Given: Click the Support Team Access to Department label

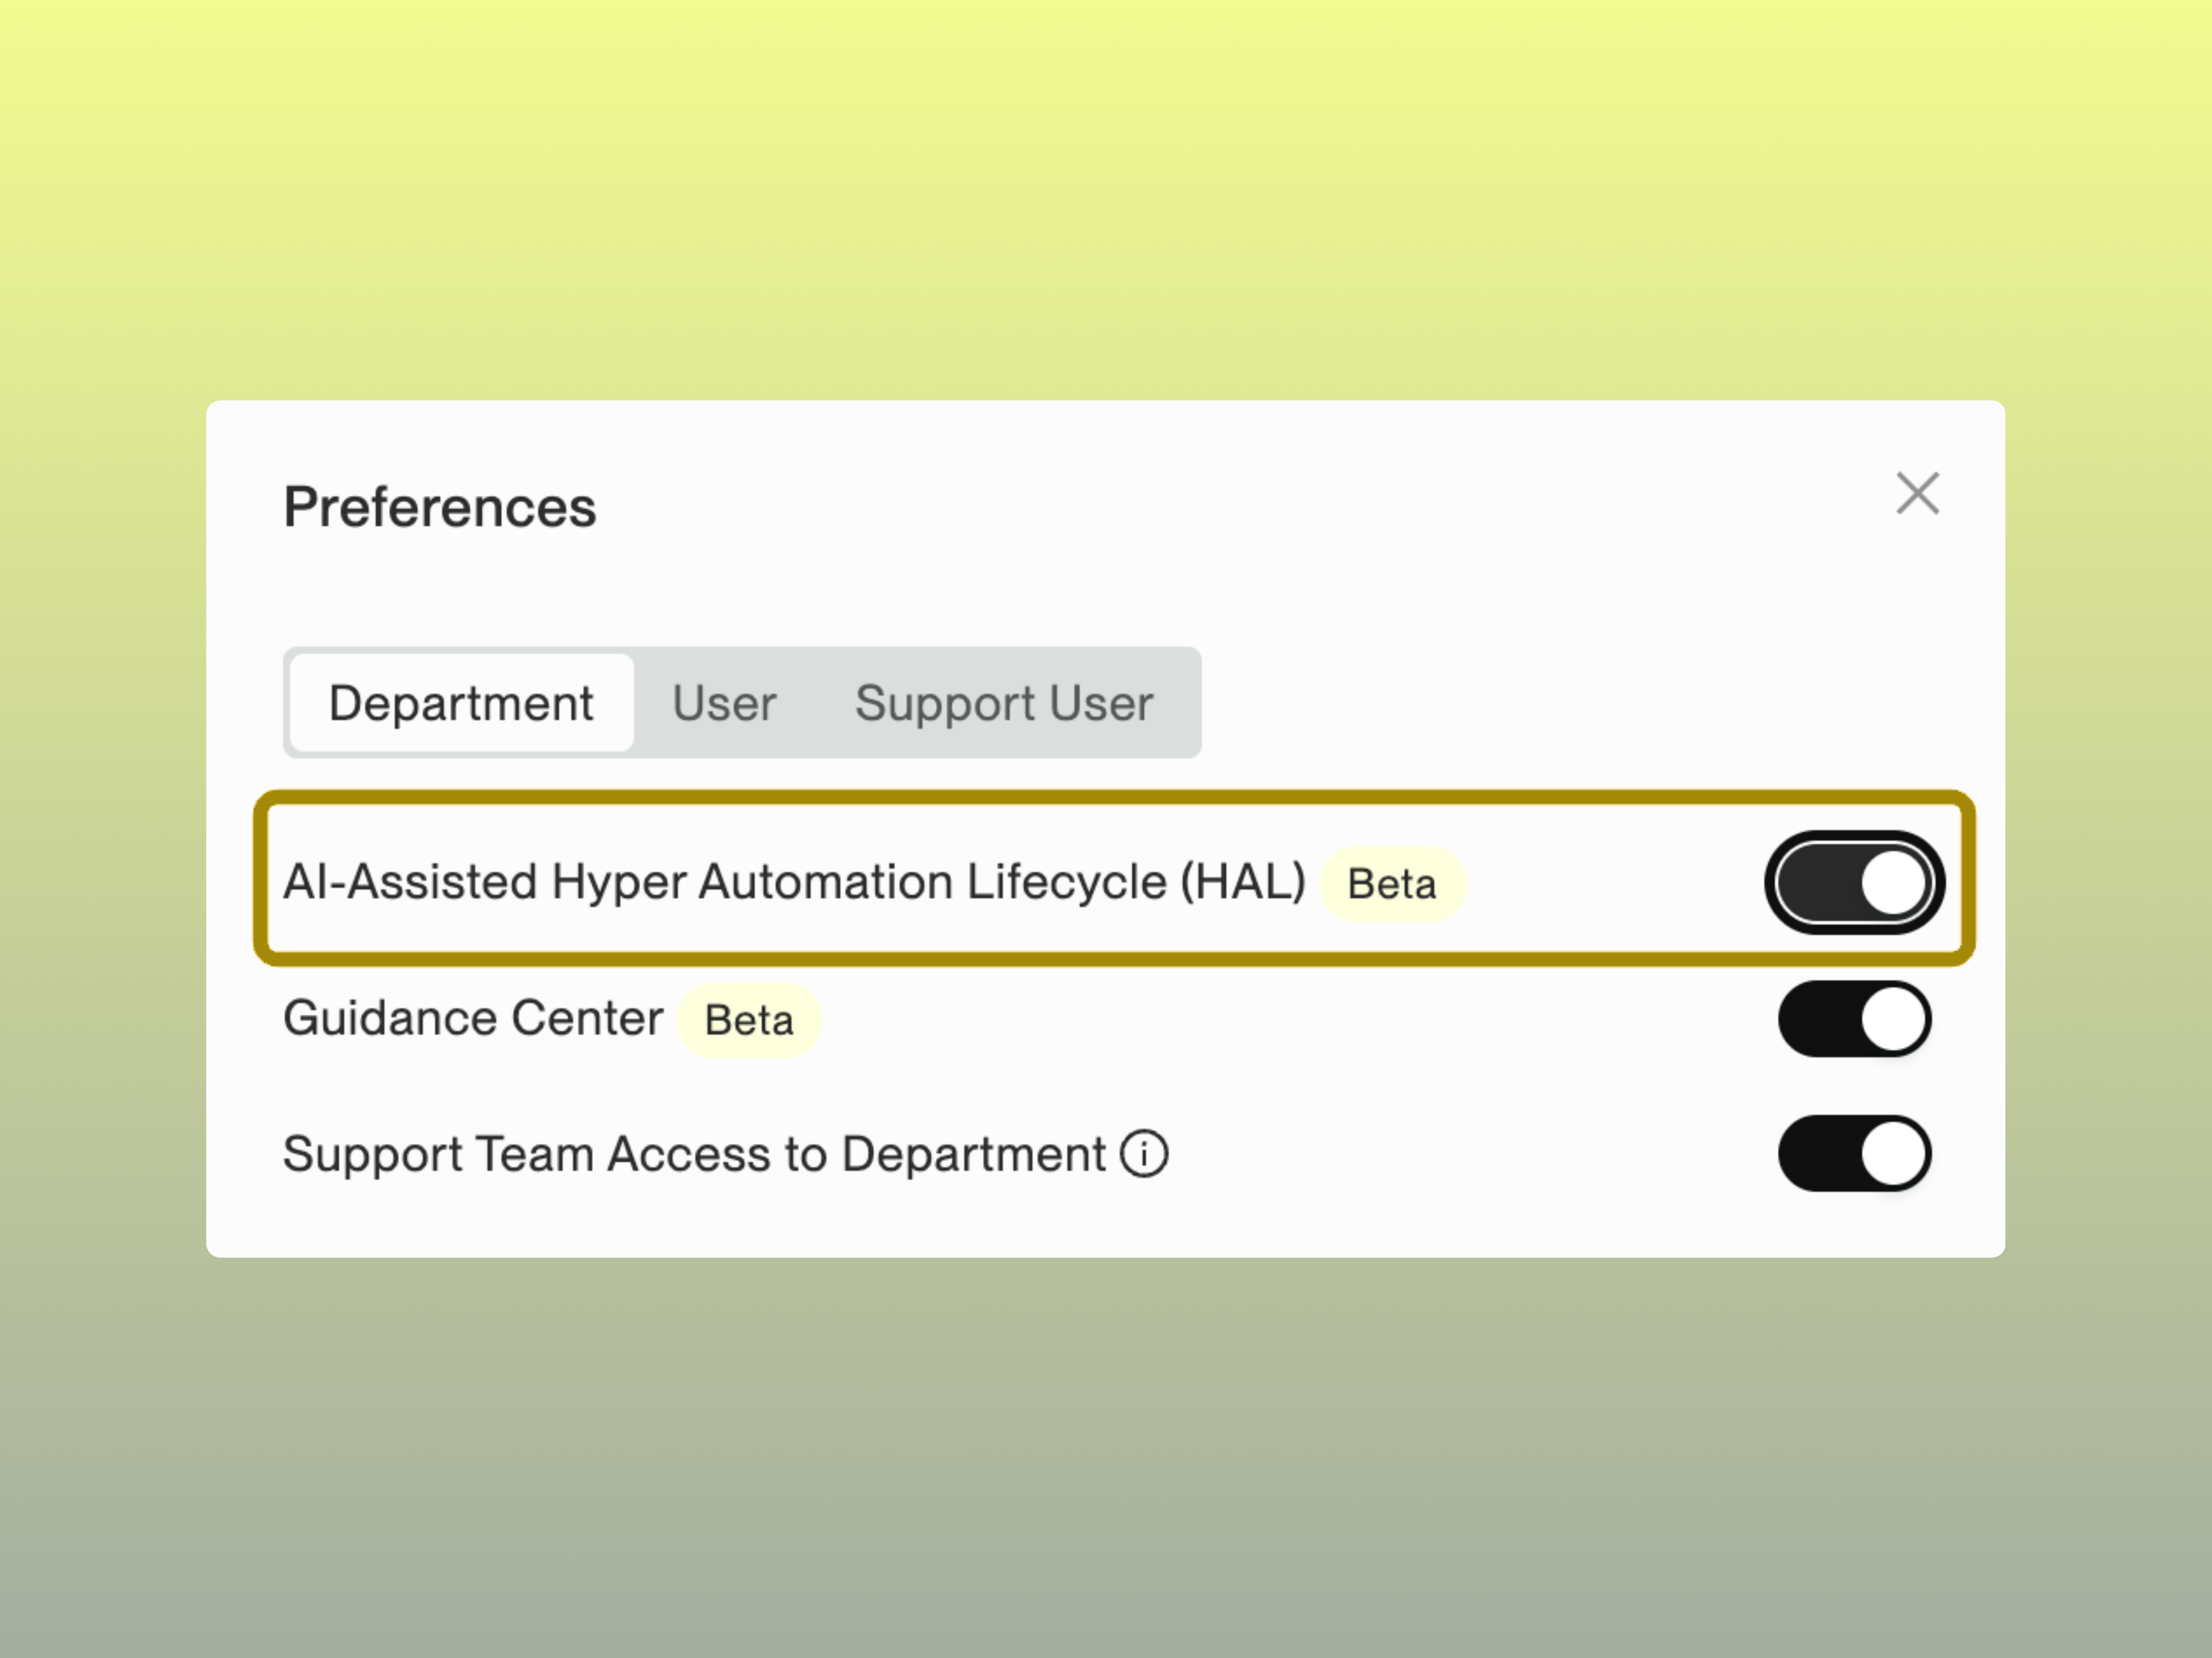Looking at the screenshot, I should (694, 1154).
